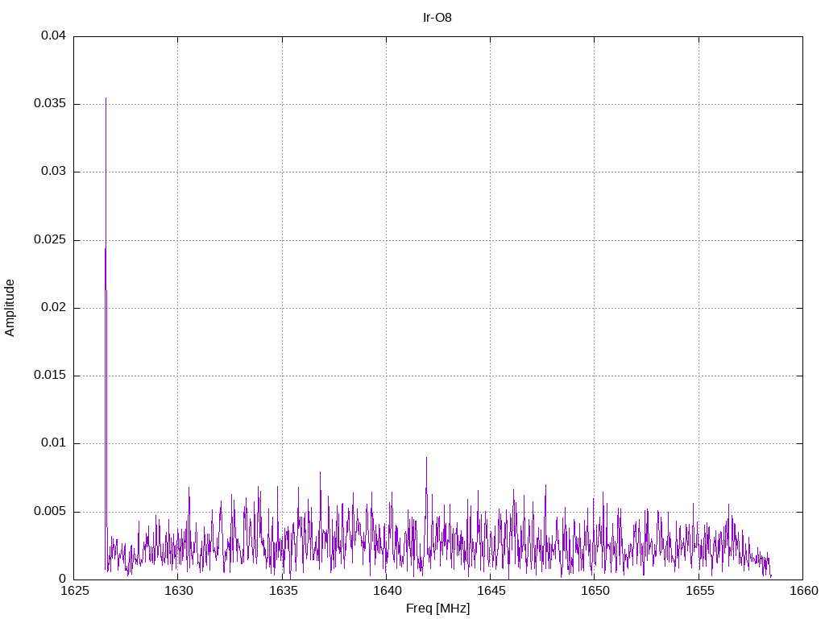Click the 0.015 y-axis tick label

point(51,376)
